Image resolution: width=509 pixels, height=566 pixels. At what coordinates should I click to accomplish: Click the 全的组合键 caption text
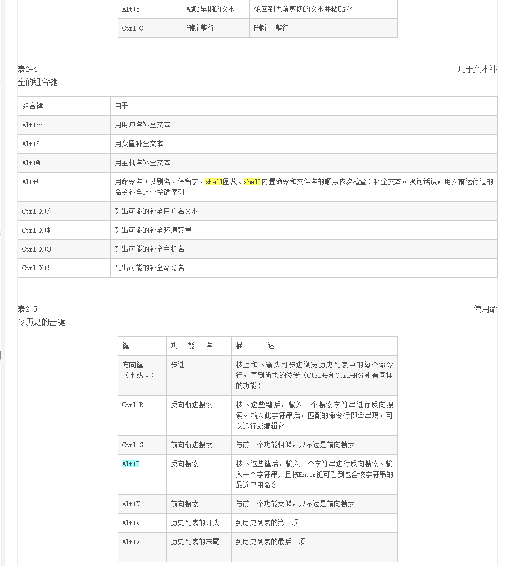pyautogui.click(x=37, y=82)
